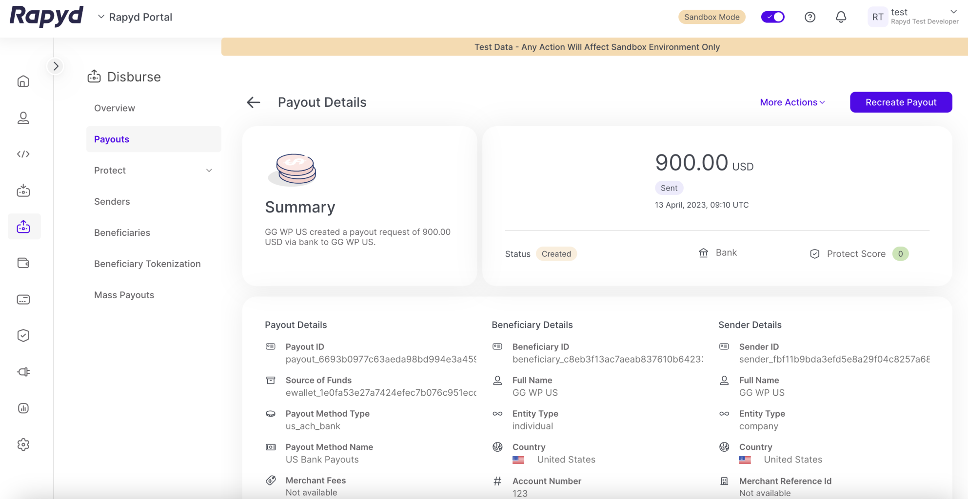Select Beneficiaries in the Disburse menu
The image size is (968, 499).
click(x=122, y=232)
